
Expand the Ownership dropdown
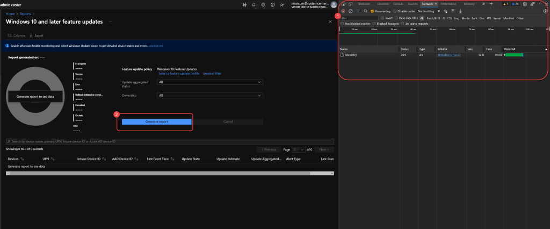tap(209, 95)
